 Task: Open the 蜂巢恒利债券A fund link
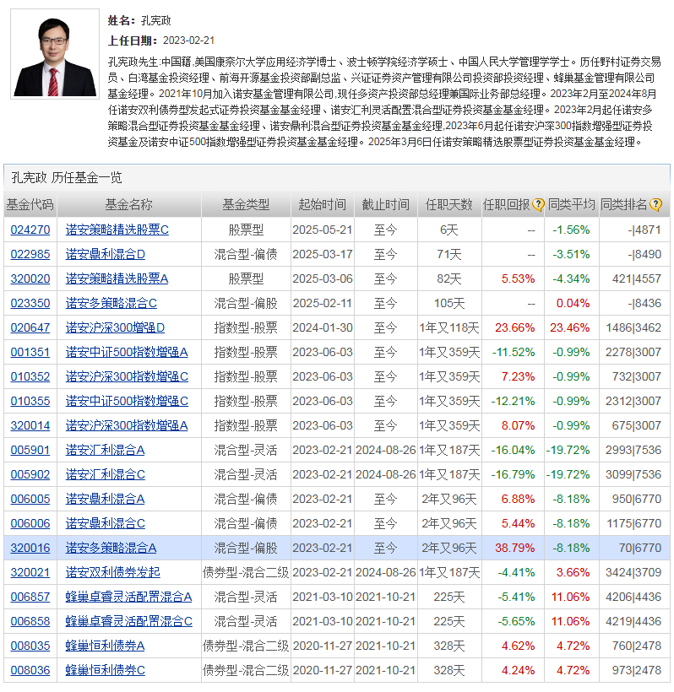pyautogui.click(x=105, y=646)
